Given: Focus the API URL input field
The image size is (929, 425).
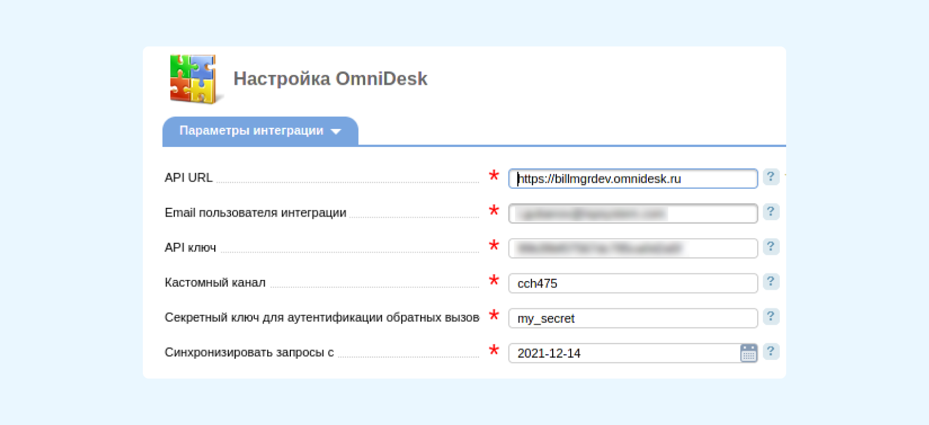Looking at the screenshot, I should 633,178.
